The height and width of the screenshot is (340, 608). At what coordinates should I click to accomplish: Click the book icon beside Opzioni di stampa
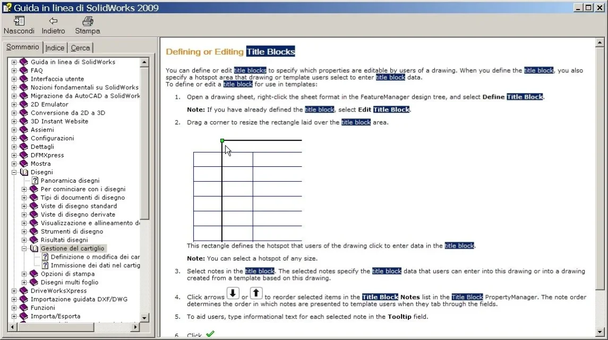pyautogui.click(x=34, y=274)
